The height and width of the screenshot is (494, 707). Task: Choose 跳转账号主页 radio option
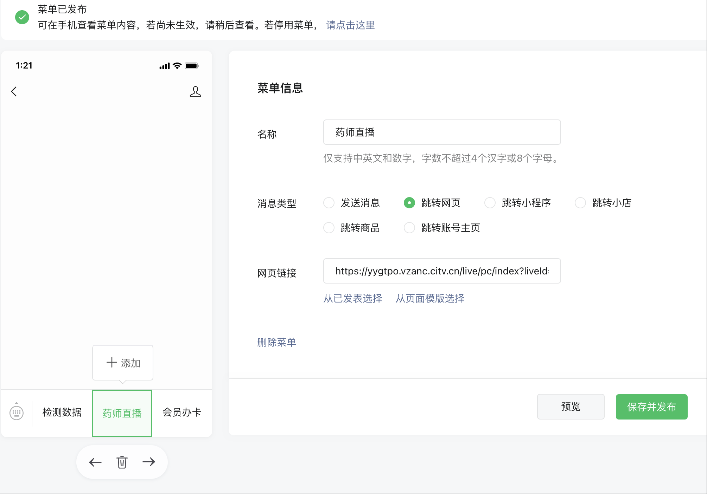coord(409,228)
